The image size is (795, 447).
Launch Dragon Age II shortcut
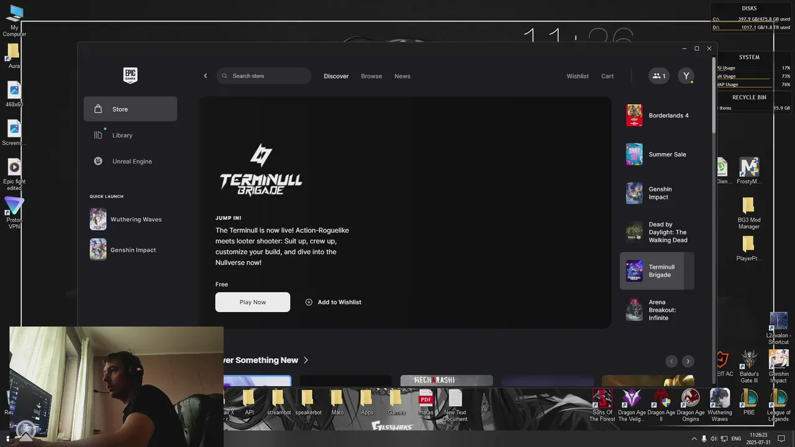(x=661, y=405)
